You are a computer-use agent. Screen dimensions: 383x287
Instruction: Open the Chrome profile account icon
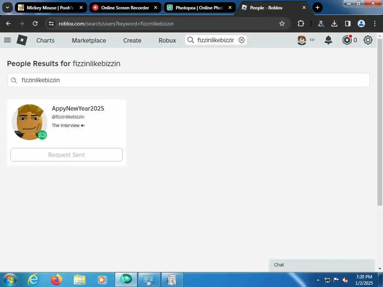[361, 24]
